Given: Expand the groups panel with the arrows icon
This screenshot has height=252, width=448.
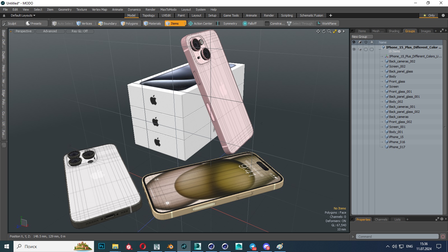Looking at the screenshot, I should [442, 31].
